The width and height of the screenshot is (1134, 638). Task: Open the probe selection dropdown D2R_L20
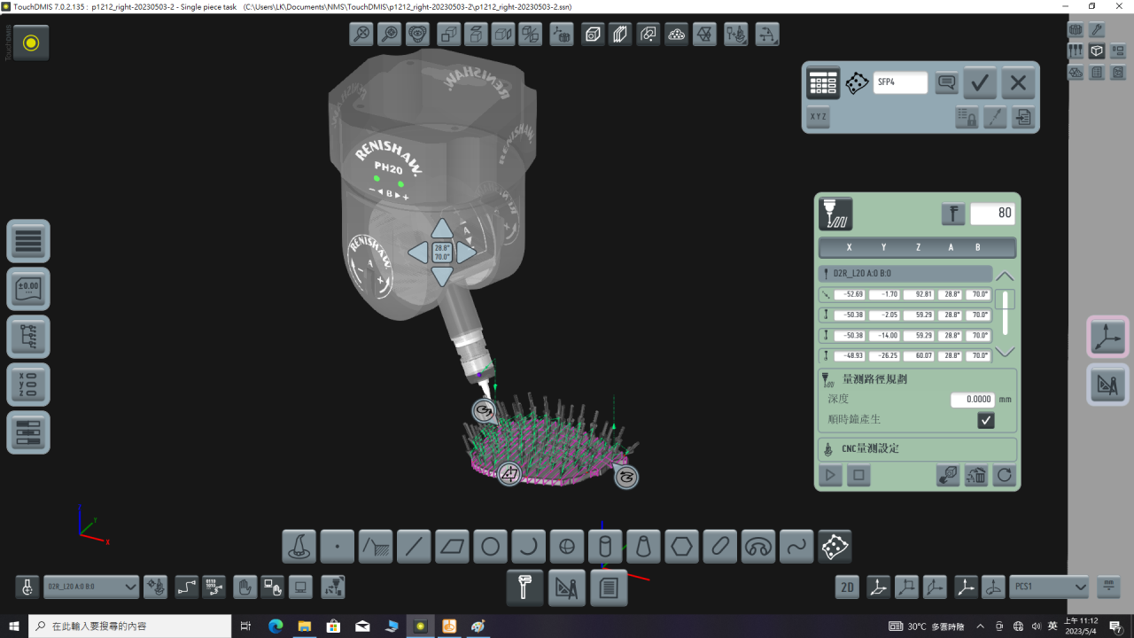pos(91,587)
